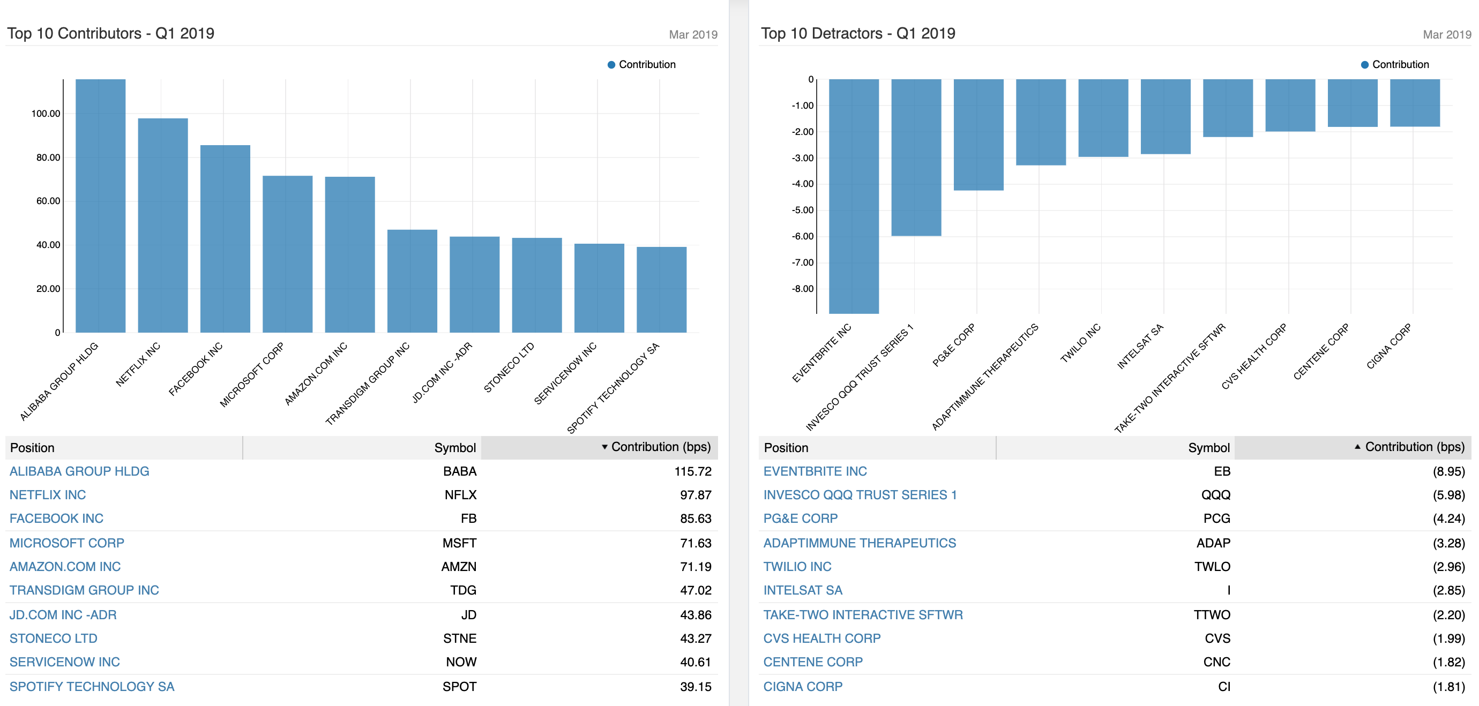Select the QQQ symbol cell

coord(1215,495)
